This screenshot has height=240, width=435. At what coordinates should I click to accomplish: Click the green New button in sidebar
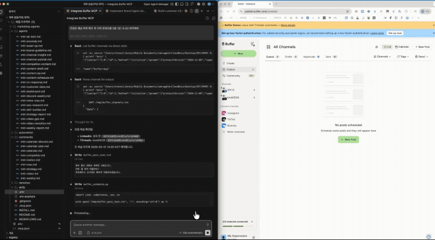click(x=238, y=53)
